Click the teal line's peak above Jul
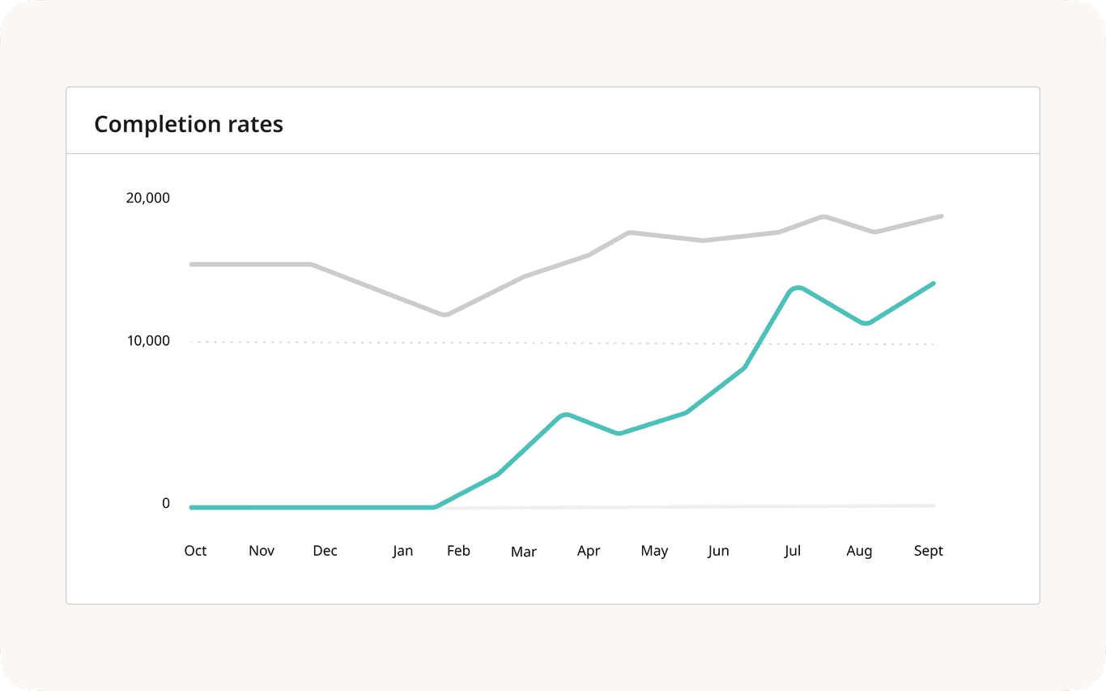 pyautogui.click(x=798, y=288)
